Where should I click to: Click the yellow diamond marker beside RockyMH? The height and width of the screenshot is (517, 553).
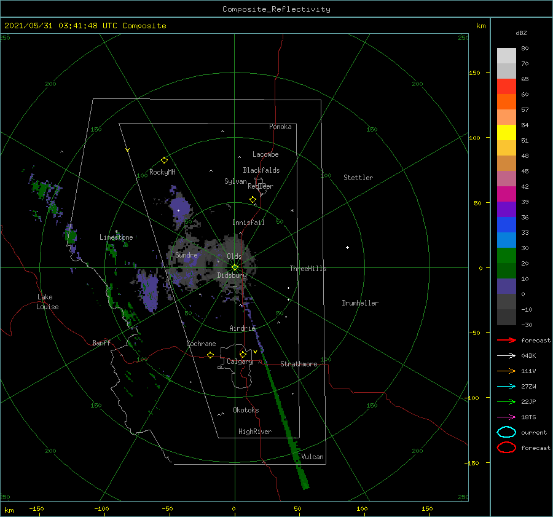pos(164,160)
